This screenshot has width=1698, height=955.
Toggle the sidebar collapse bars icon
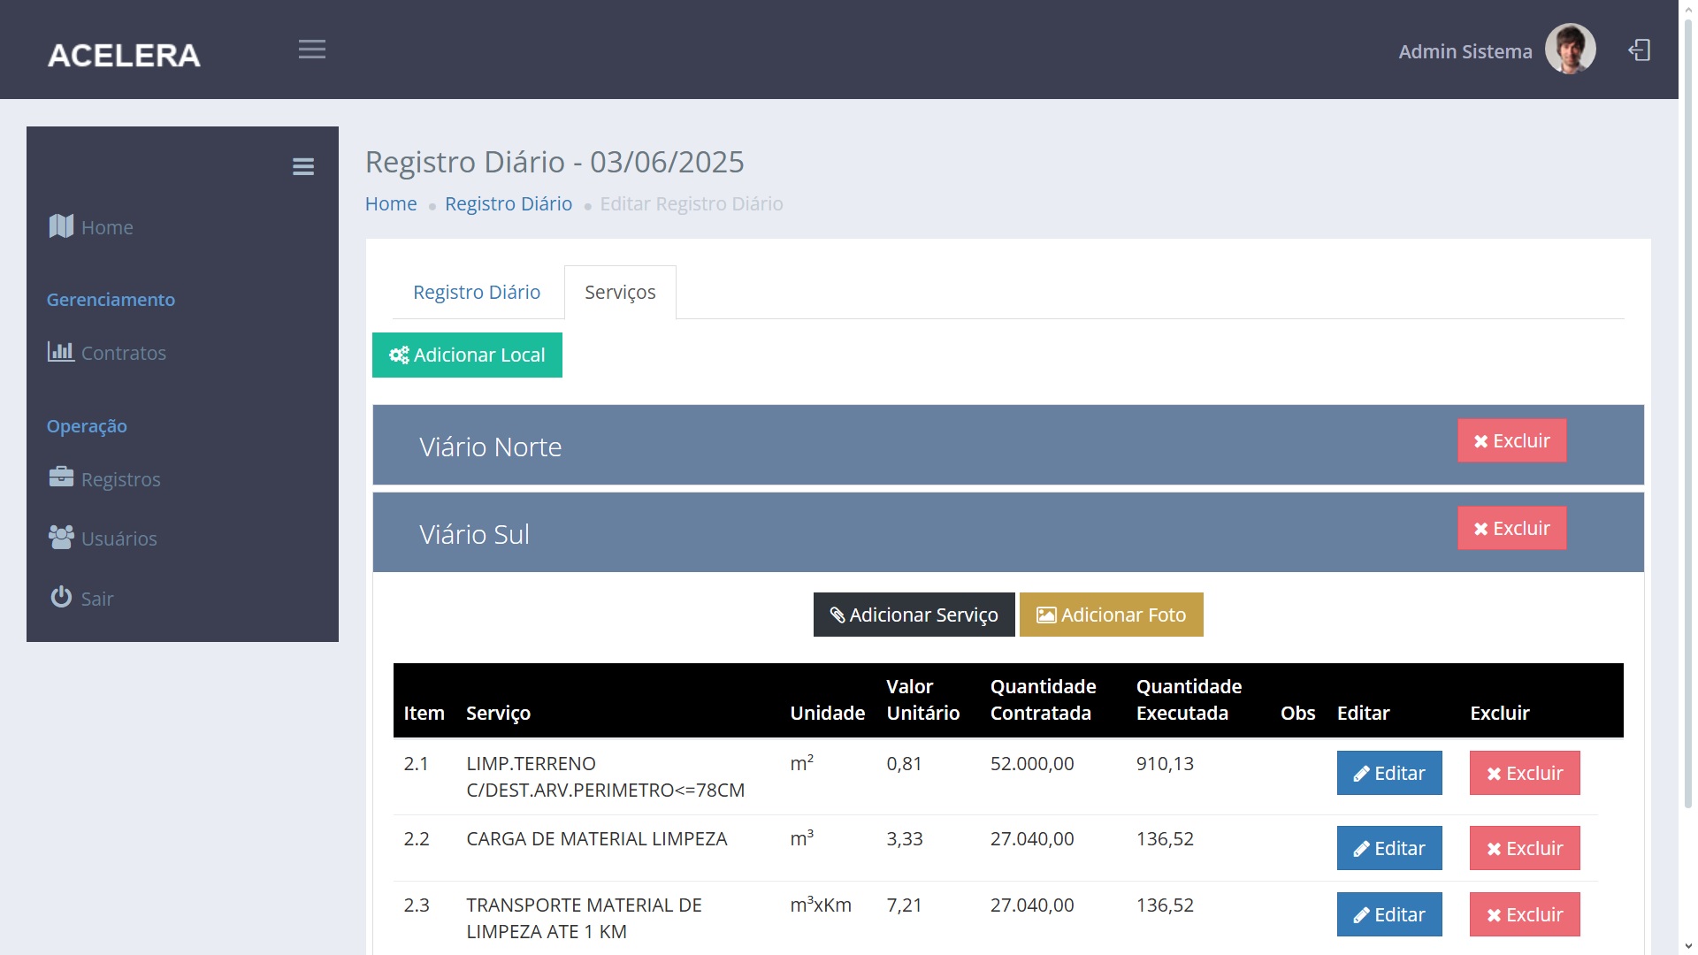click(x=302, y=166)
